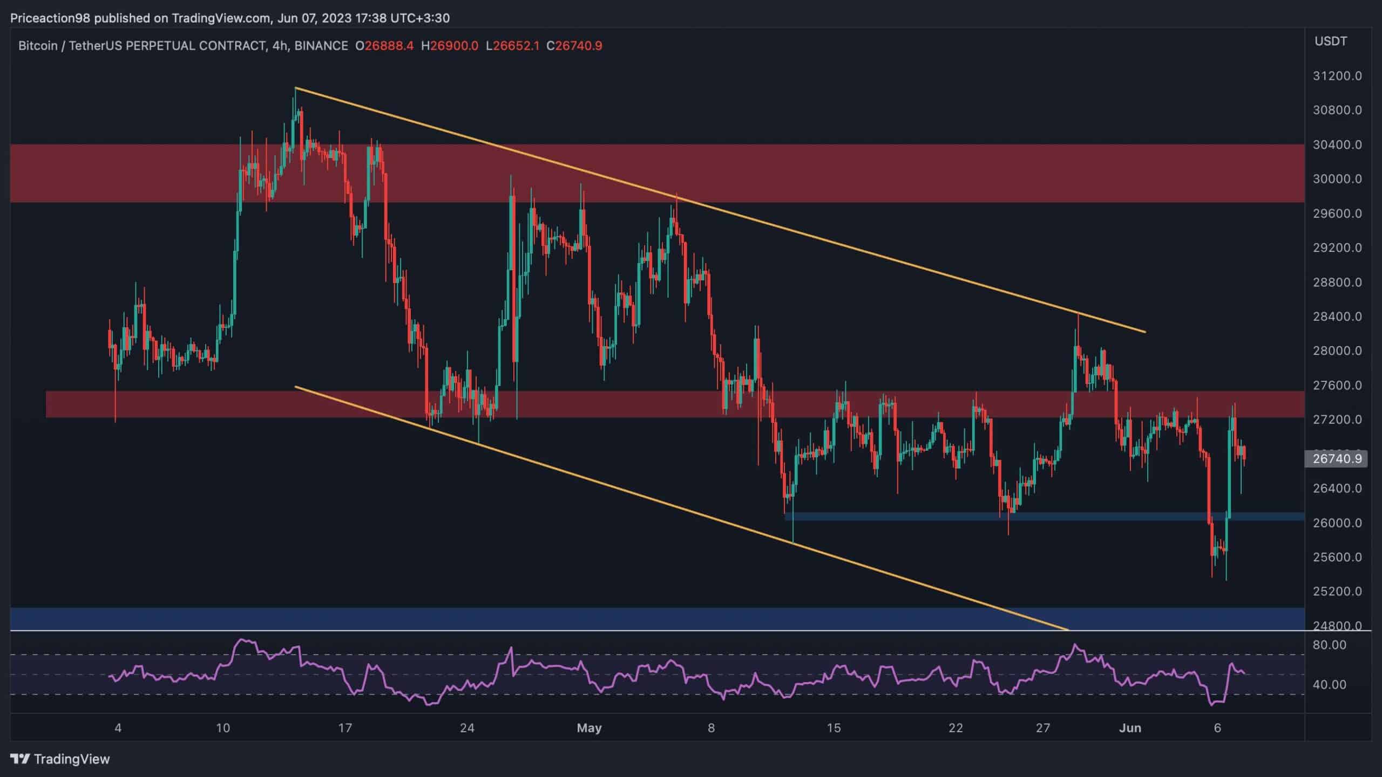The height and width of the screenshot is (777, 1382).
Task: Select the upper yellow channel trendline
Action: 864,250
